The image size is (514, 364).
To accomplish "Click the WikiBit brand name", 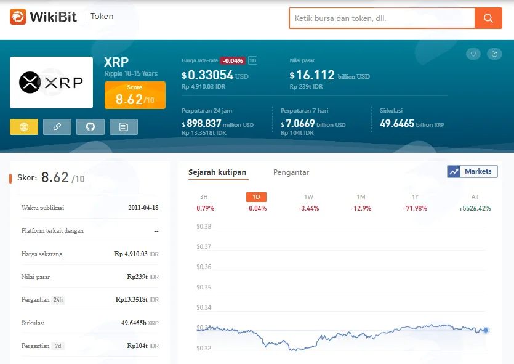I will 54,17.
